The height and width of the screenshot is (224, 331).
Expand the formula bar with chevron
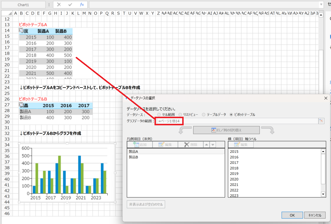click(321, 5)
